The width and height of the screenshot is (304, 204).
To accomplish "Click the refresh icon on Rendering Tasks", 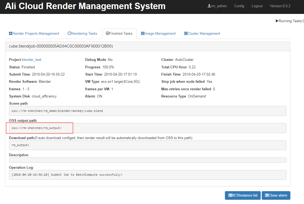I will 69,33.
